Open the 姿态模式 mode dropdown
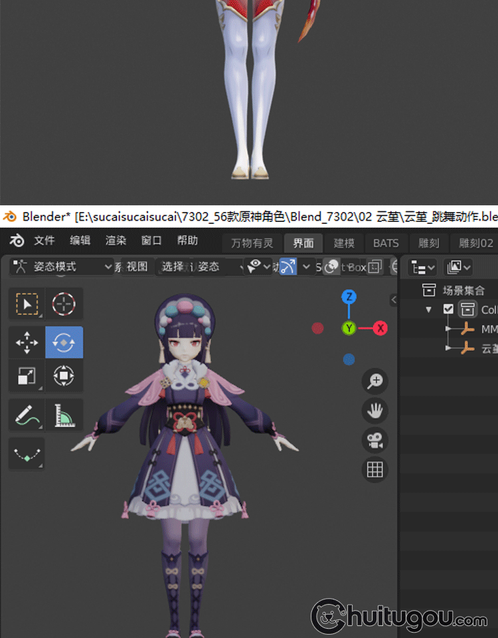 (x=62, y=267)
